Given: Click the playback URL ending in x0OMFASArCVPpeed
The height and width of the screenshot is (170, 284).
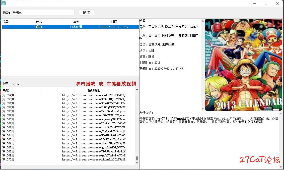Looking at the screenshot, I should [x=94, y=115].
